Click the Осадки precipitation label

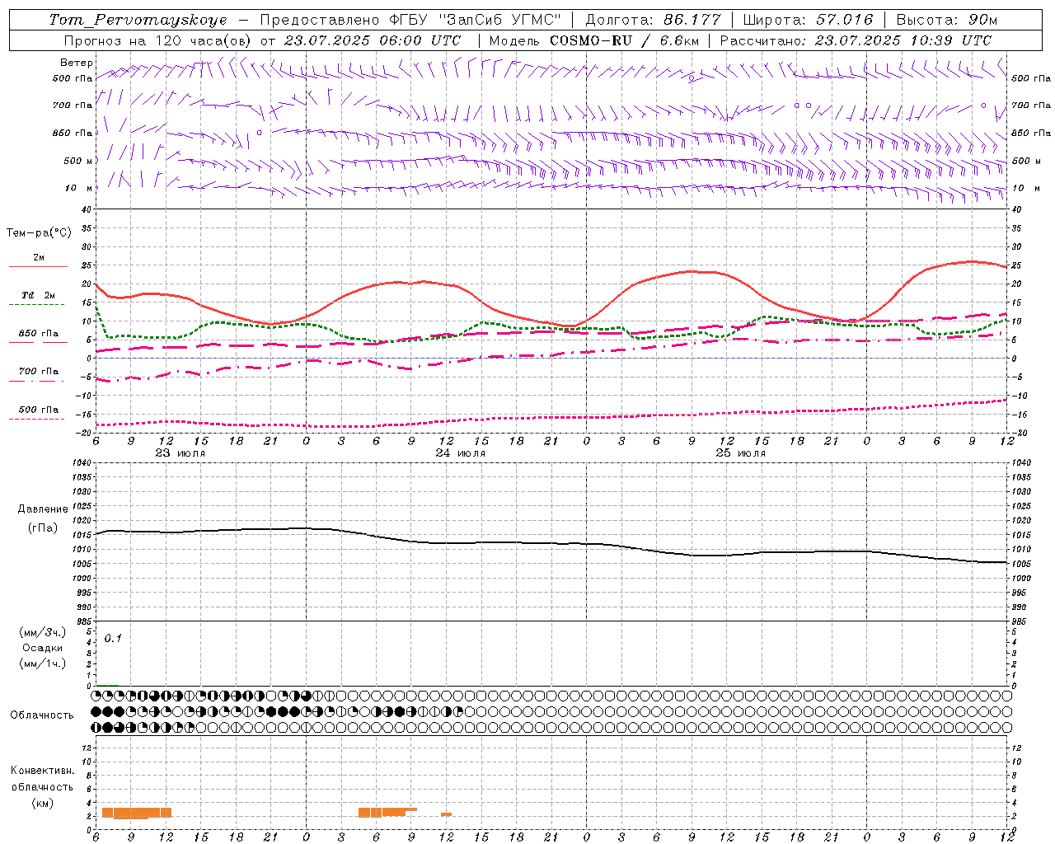coord(43,648)
